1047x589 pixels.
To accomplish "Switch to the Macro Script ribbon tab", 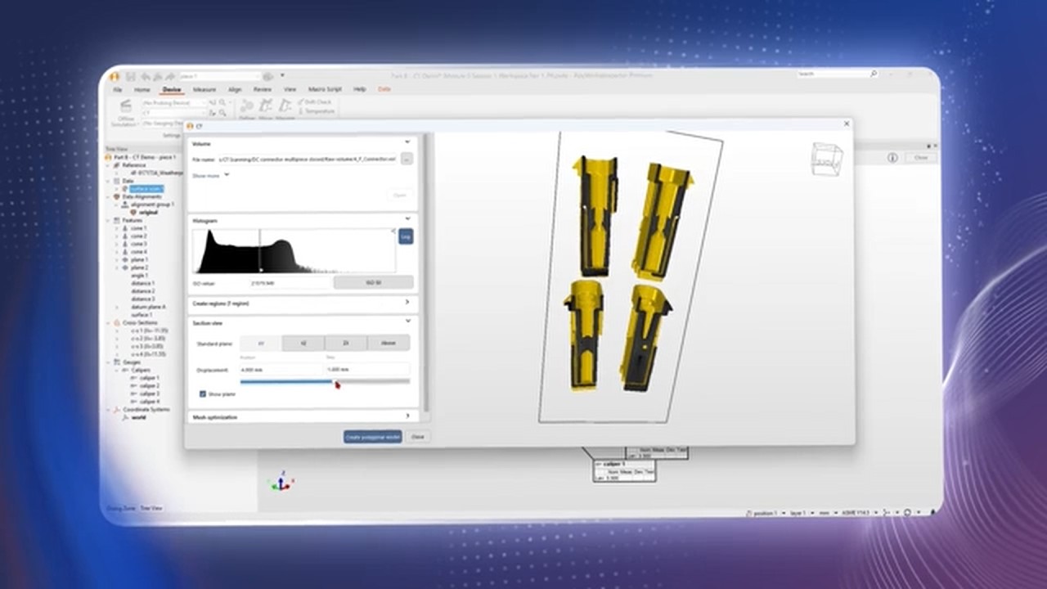I will (325, 89).
